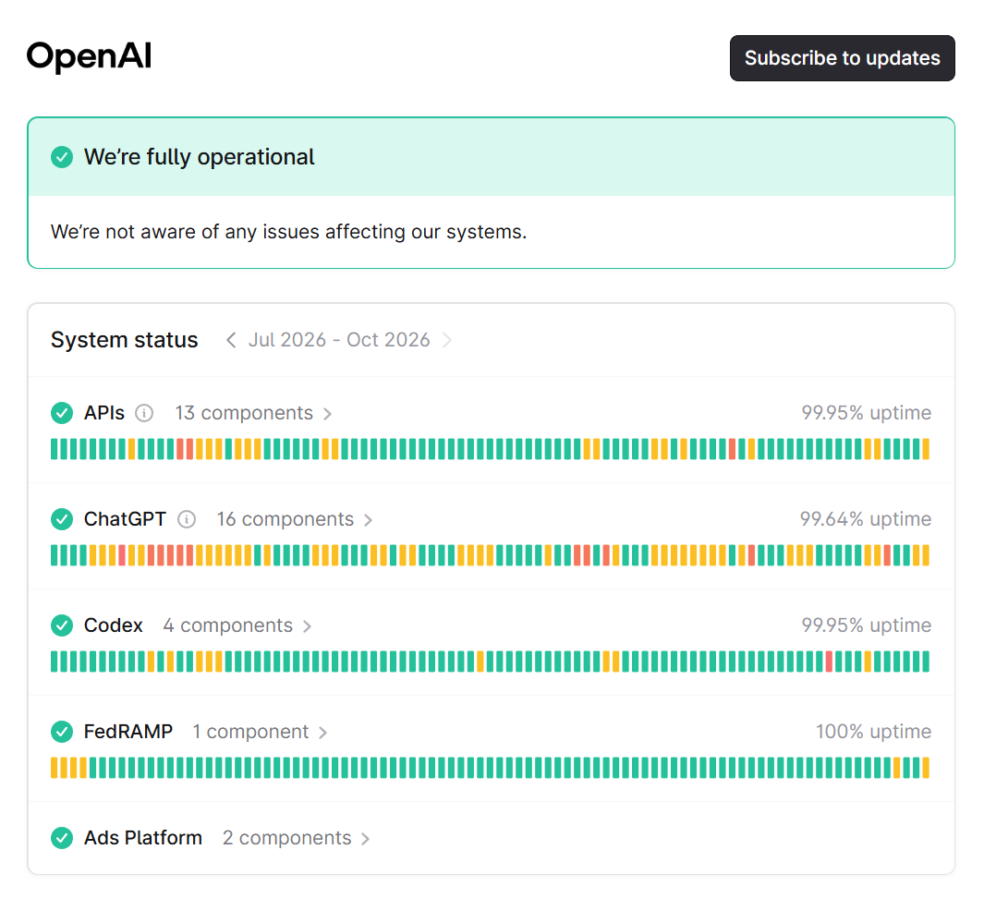
Task: Expand APIs 13 components
Action: coord(253,413)
